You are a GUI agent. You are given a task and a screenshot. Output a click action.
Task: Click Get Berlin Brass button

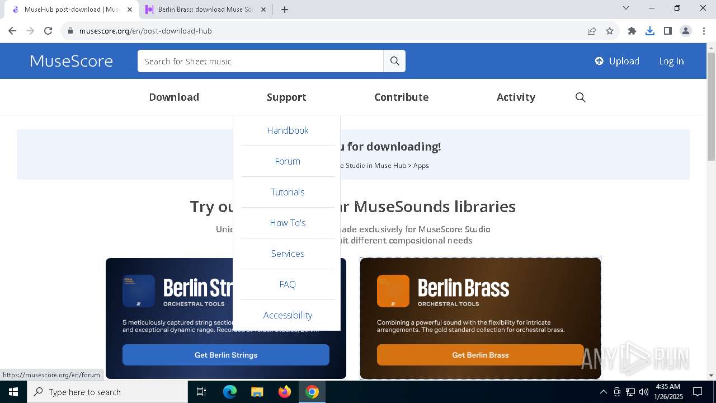pyautogui.click(x=480, y=355)
